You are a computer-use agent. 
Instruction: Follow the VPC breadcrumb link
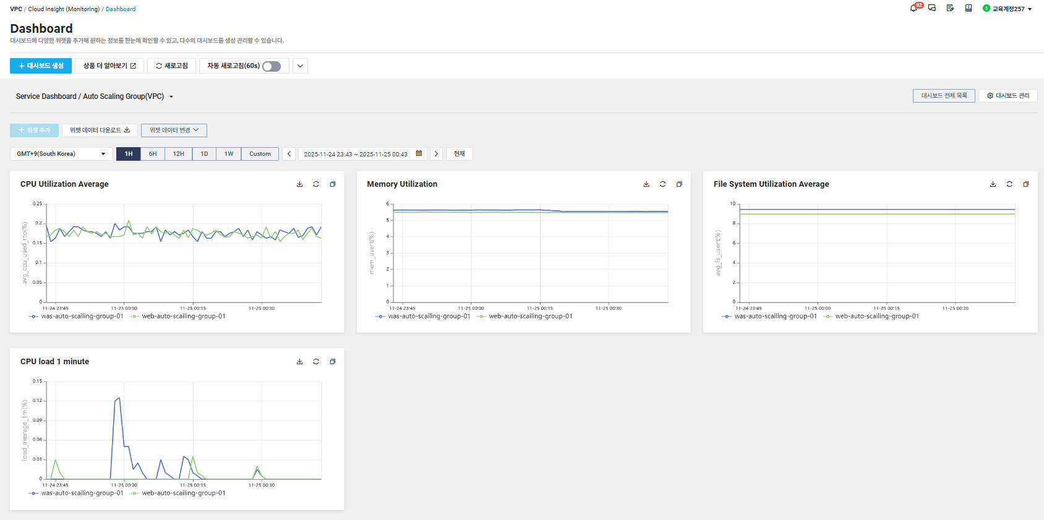click(16, 9)
